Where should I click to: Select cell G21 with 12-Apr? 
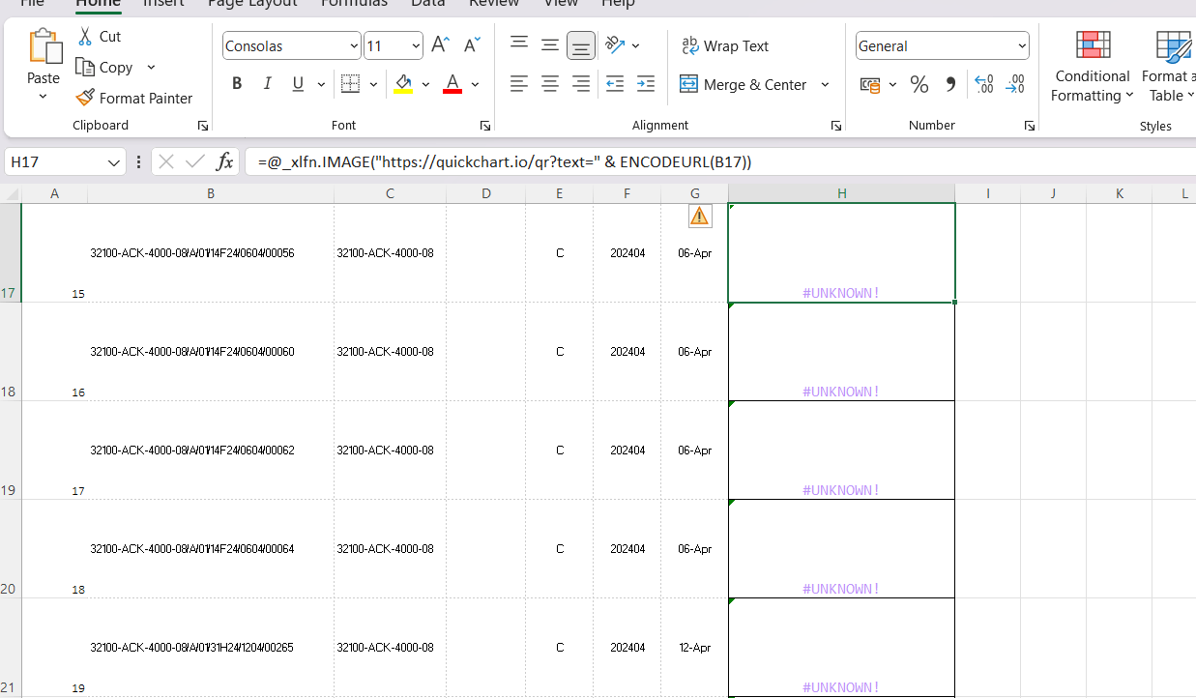[x=694, y=647]
